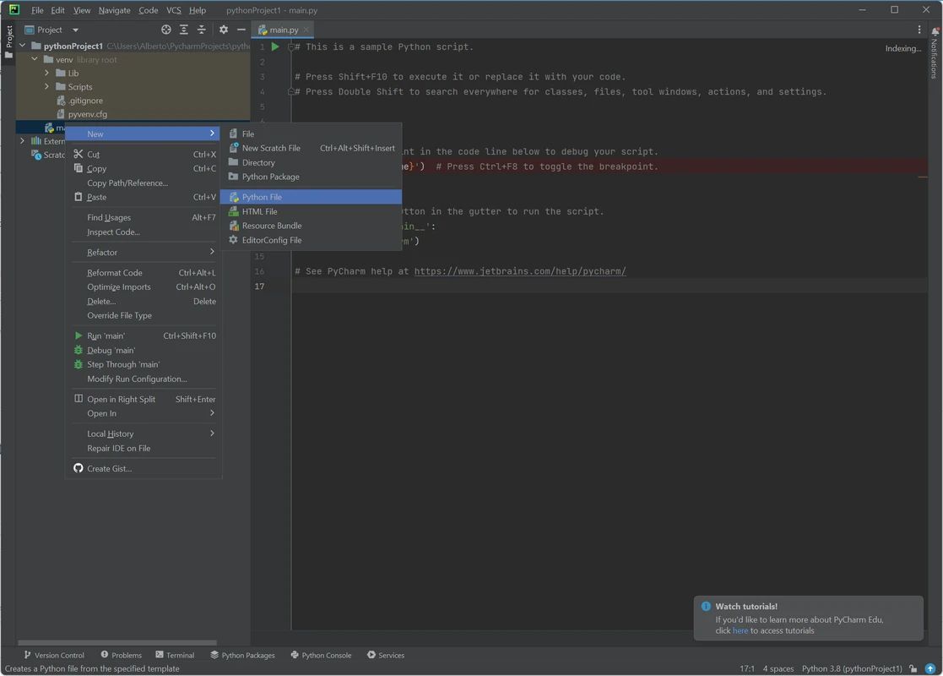Viewport: 943px width, 676px height.
Task: Open the Navigate menu
Action: [x=114, y=10]
